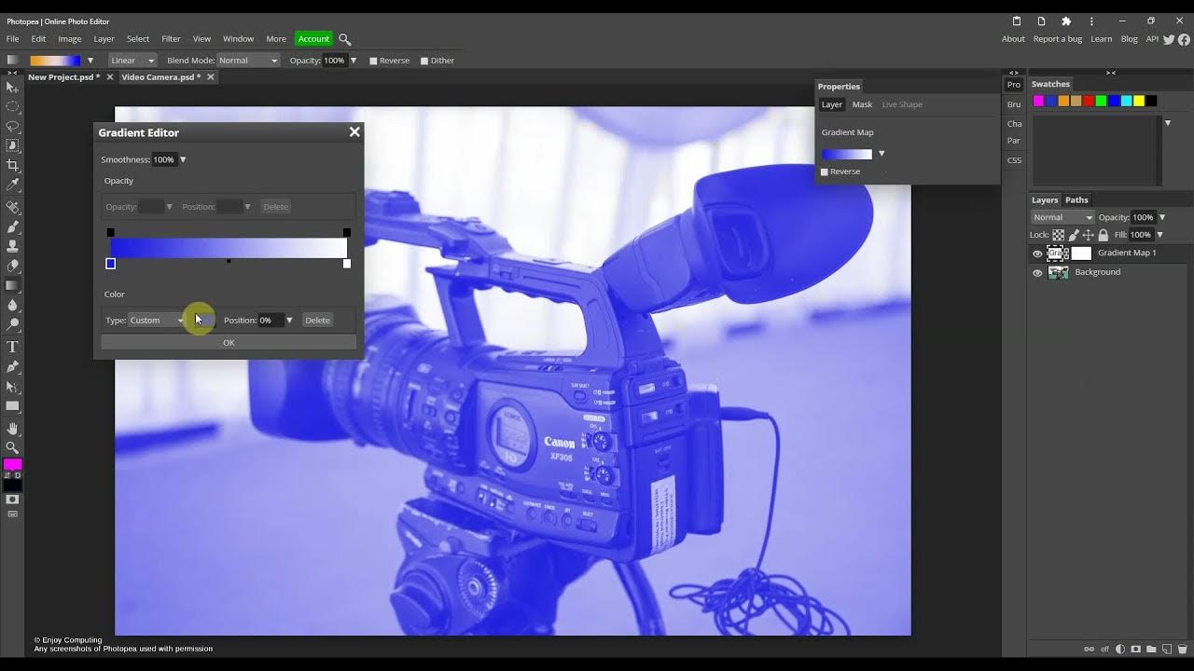Click OK in Gradient Editor
This screenshot has height=671, width=1194.
point(229,343)
